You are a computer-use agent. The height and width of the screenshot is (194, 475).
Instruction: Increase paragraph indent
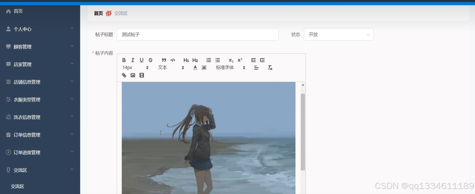(x=262, y=60)
